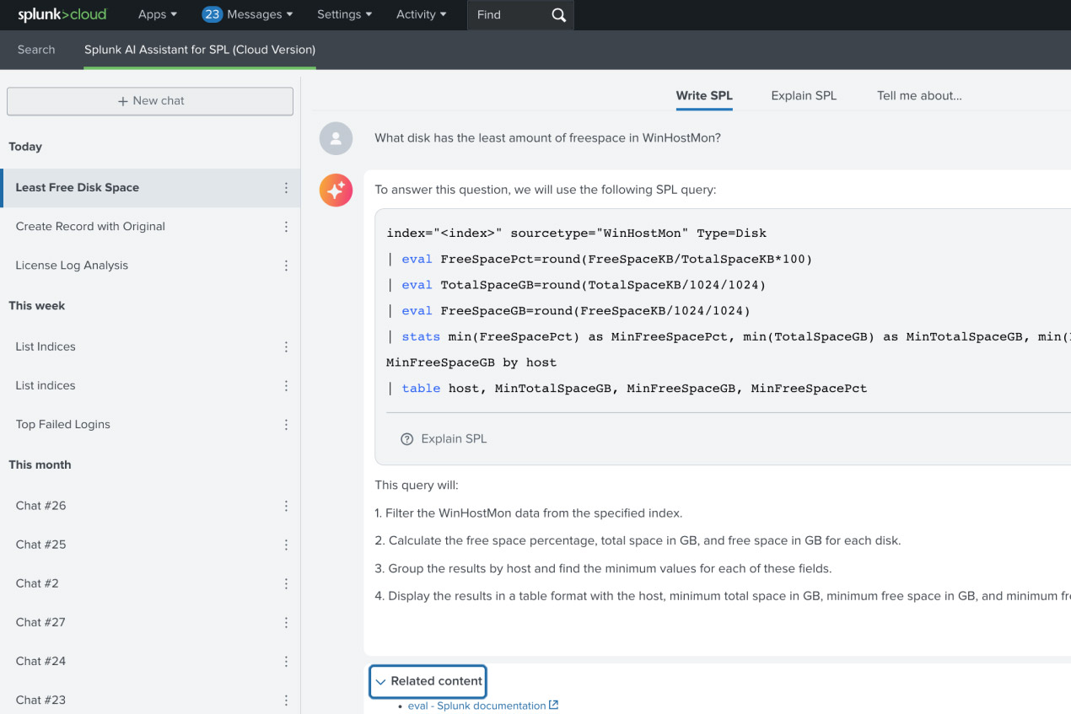Open options menu for Chat #26
Screen dimensions: 1071x714
286,506
